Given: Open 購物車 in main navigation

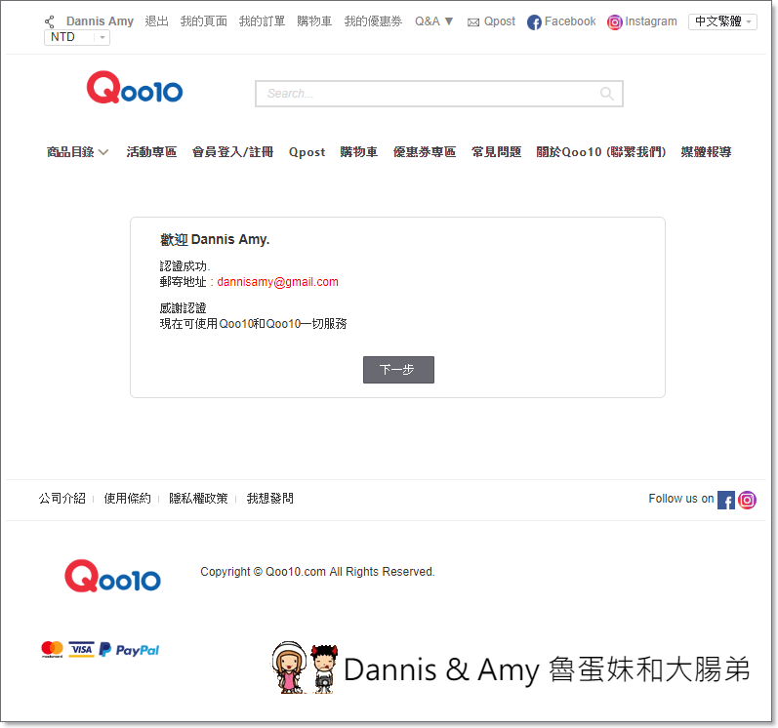Looking at the screenshot, I should coord(358,152).
